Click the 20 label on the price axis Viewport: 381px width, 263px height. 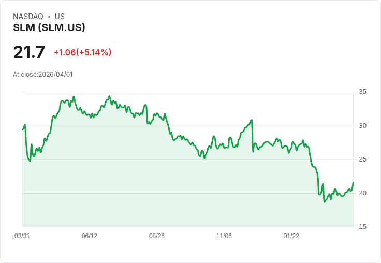pyautogui.click(x=363, y=193)
